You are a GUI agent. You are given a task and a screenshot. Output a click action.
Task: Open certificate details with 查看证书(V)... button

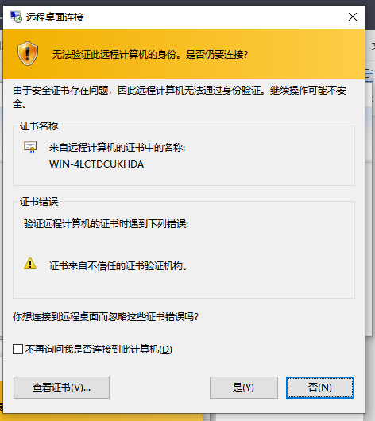pos(61,388)
